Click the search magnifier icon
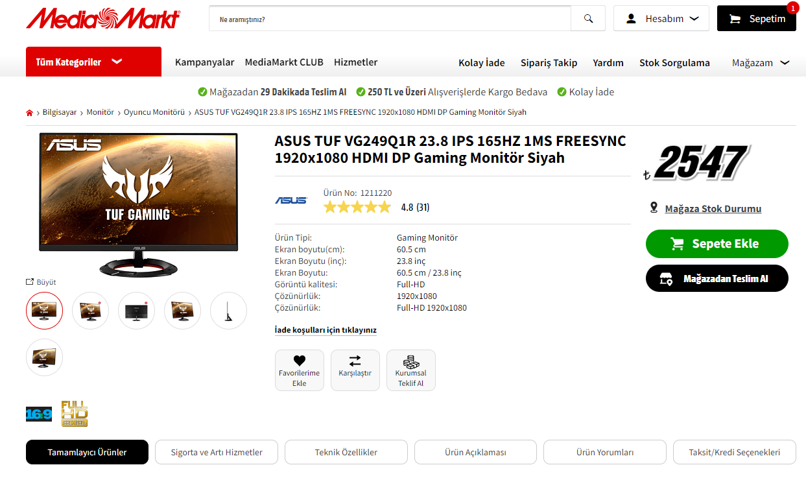Screen dimensions: 806x478 [588, 19]
